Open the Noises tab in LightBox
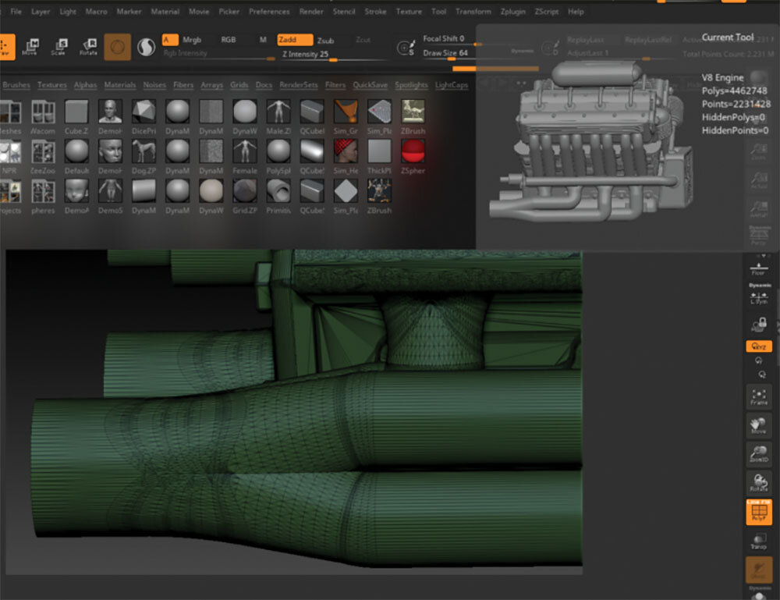Image resolution: width=780 pixels, height=600 pixels. (x=154, y=85)
